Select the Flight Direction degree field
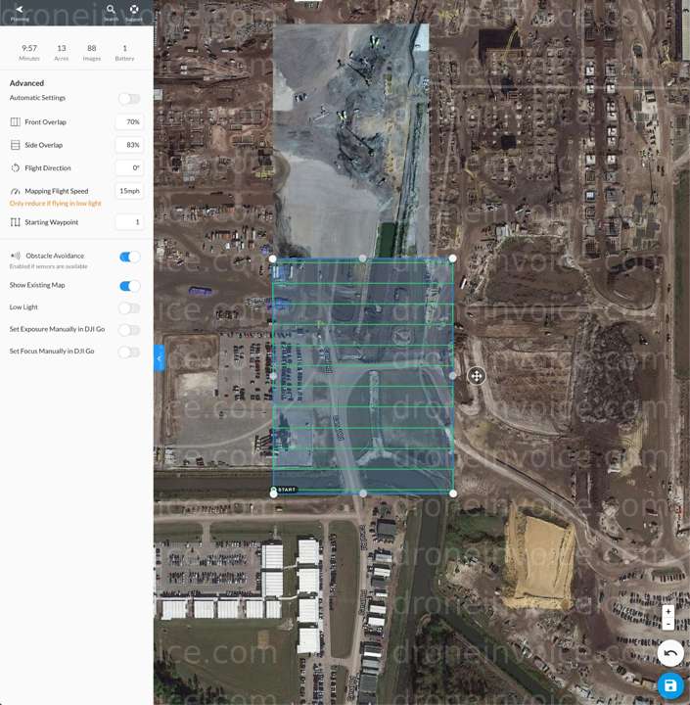Viewport: 690px width, 705px height. 129,168
